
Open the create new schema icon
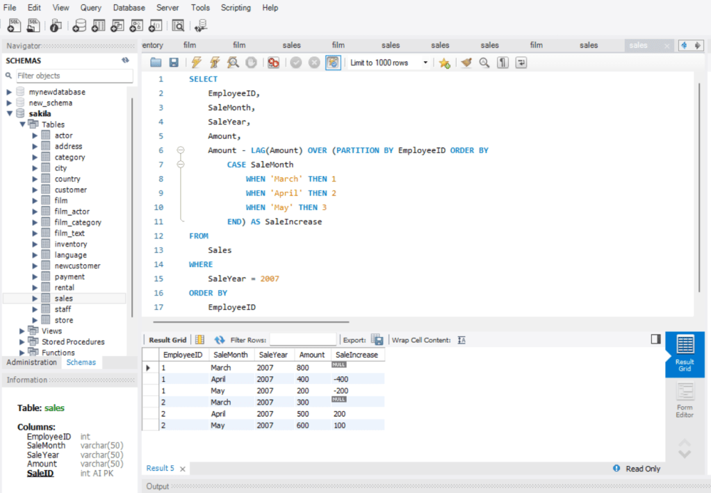click(79, 26)
